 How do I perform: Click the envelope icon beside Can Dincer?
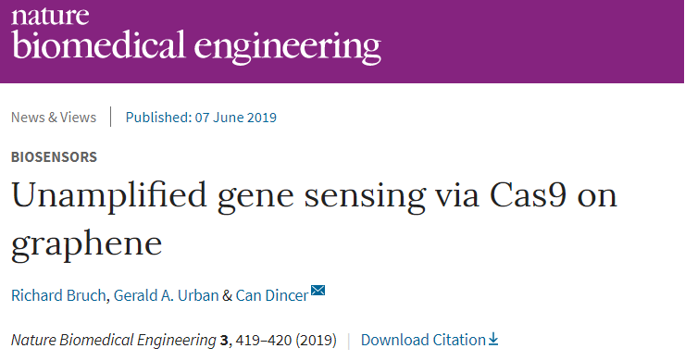[318, 291]
